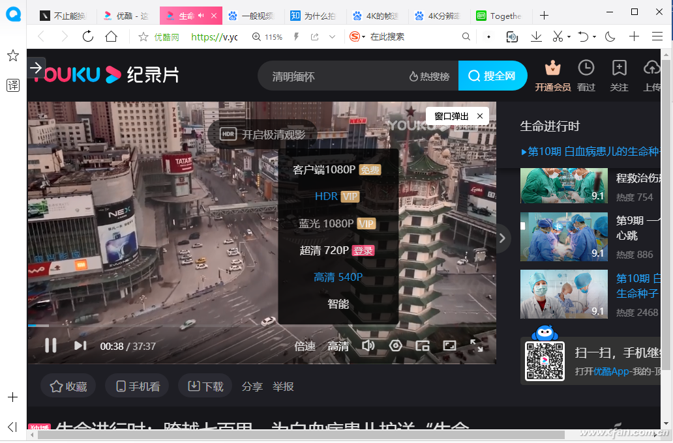Open 程救治伤 episode thumbnail
The image size is (673, 443).
coord(564,185)
